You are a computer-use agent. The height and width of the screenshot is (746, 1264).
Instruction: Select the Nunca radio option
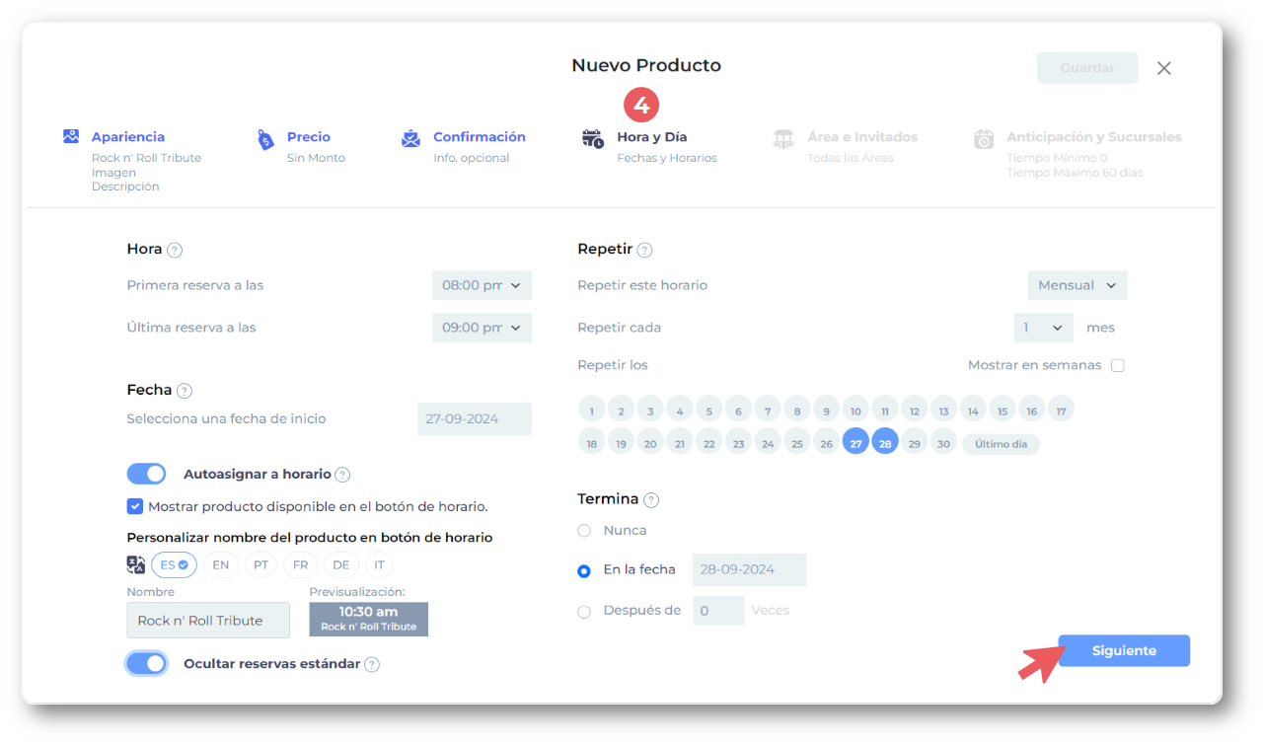click(584, 531)
